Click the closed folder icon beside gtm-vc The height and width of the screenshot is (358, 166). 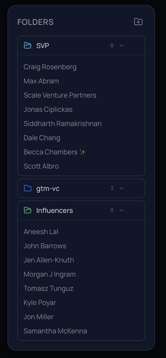click(x=27, y=188)
